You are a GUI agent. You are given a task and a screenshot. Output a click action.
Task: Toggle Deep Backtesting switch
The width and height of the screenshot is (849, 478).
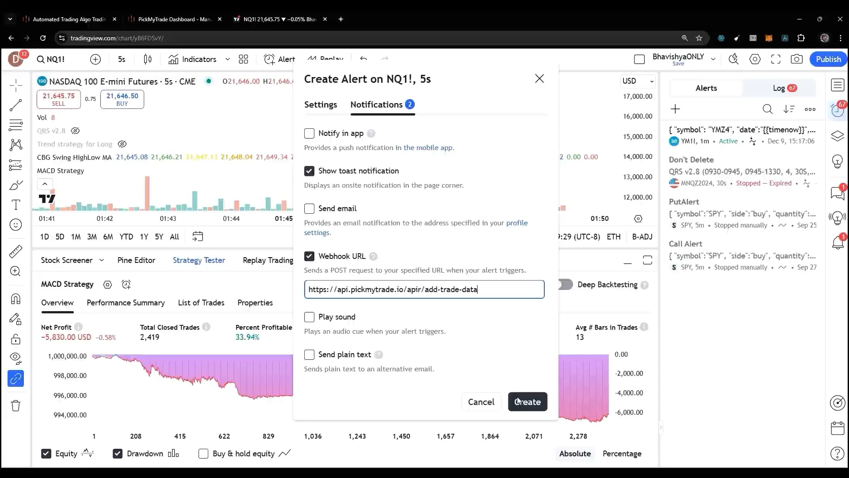pos(565,285)
